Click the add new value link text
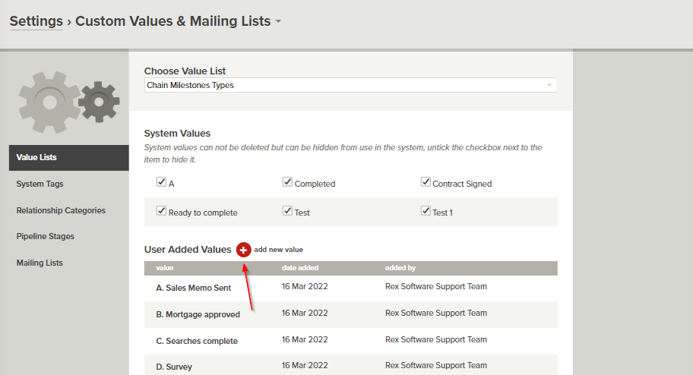The image size is (693, 375). tap(278, 250)
